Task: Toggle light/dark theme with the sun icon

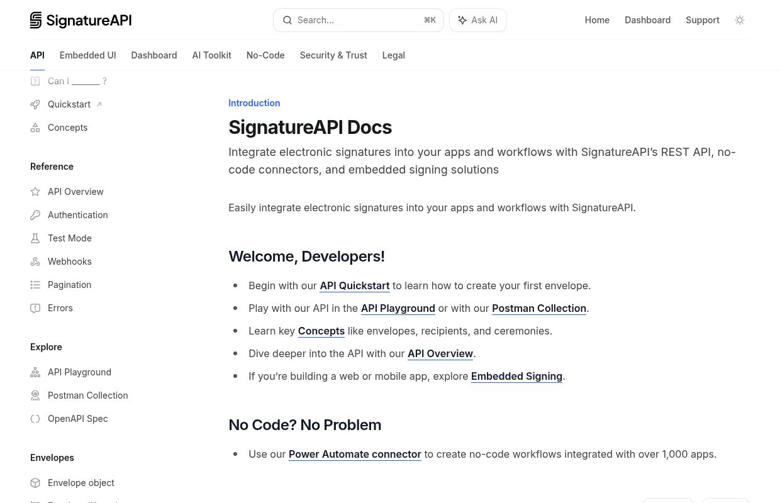Action: [740, 20]
